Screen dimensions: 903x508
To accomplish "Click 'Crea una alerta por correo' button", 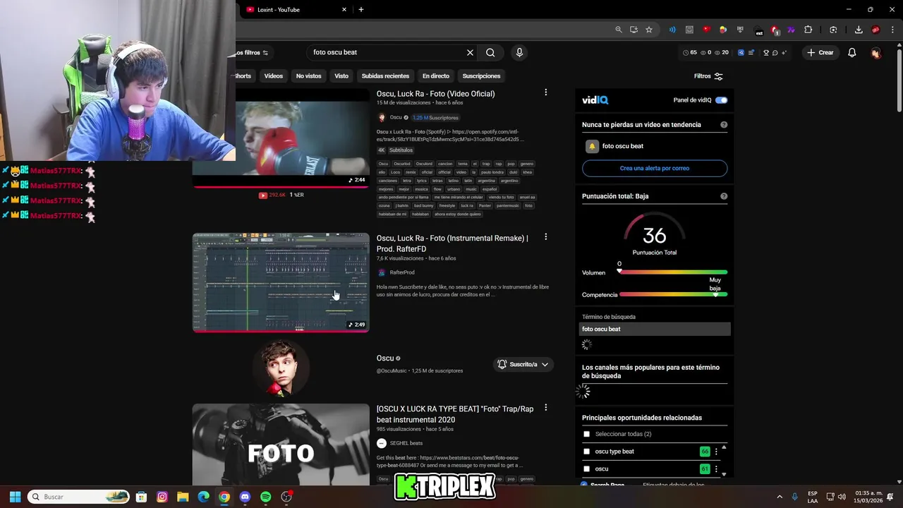I will (x=655, y=168).
